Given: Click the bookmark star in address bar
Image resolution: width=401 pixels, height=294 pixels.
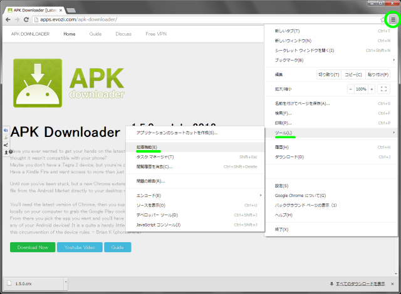Looking at the screenshot, I should point(382,19).
